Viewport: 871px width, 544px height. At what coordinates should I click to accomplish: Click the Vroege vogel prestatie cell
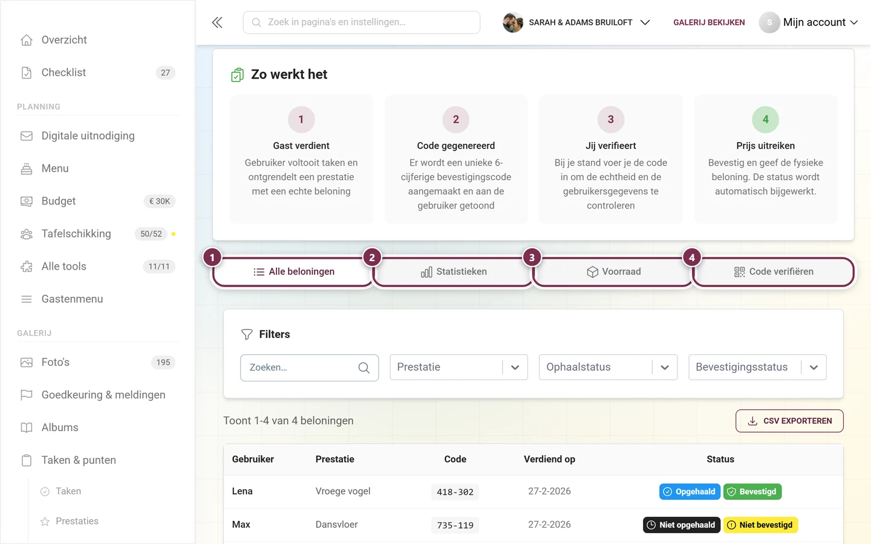[x=343, y=491]
